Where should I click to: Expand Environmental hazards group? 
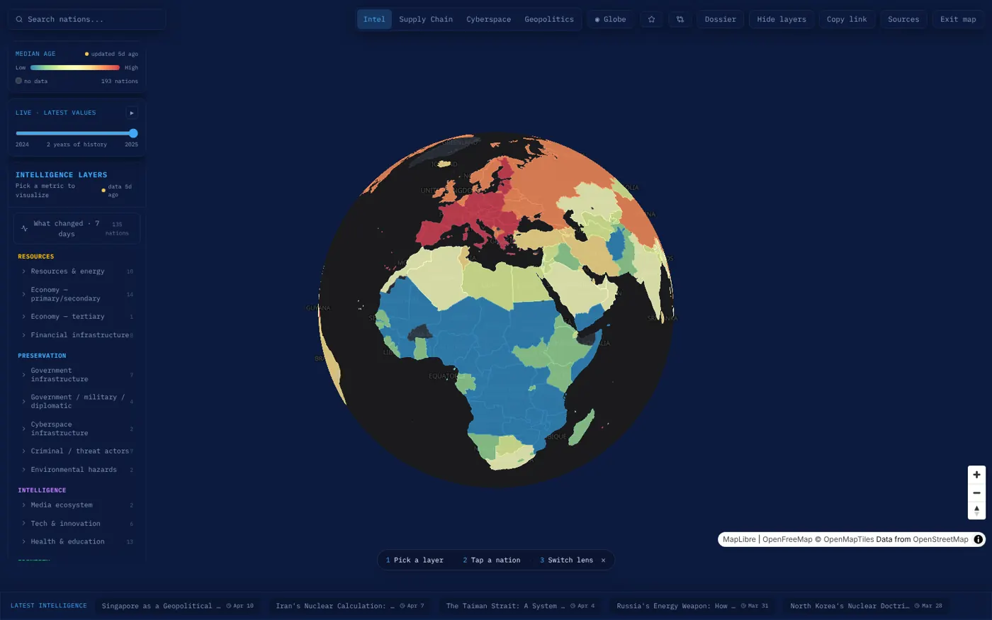(x=76, y=470)
